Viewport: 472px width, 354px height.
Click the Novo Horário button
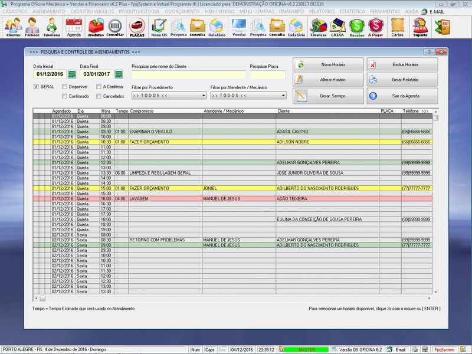[x=328, y=64]
